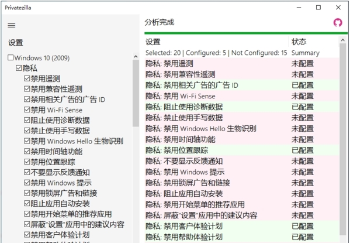The height and width of the screenshot is (243, 350).
Task: Select result row 隐私: 禁用时间轴功能
Action: (242, 139)
